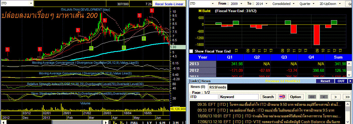Select the 1 Y chart range
The height and width of the screenshot is (124, 353).
(x=149, y=122)
